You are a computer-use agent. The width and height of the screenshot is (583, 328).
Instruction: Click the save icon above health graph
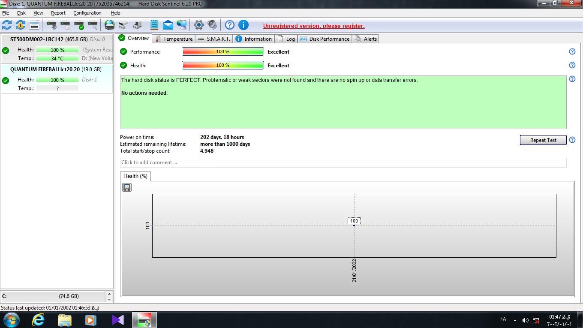[x=127, y=187]
